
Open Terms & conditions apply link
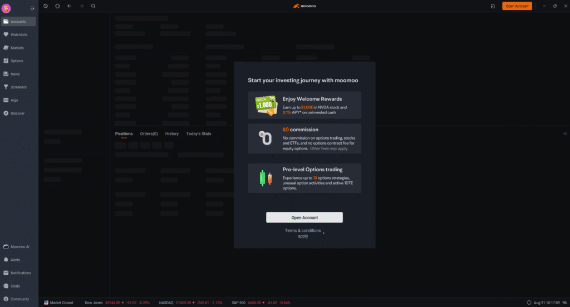[x=303, y=233]
